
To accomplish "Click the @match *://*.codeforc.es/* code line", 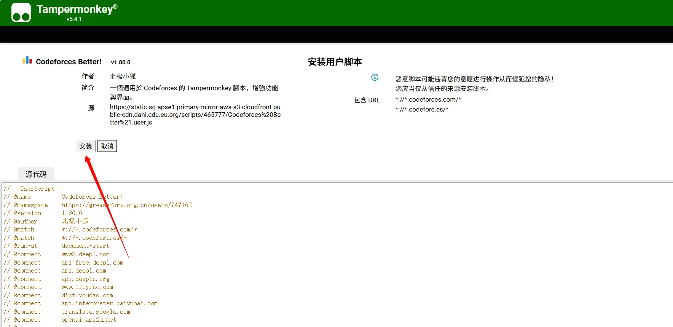I will pos(65,238).
